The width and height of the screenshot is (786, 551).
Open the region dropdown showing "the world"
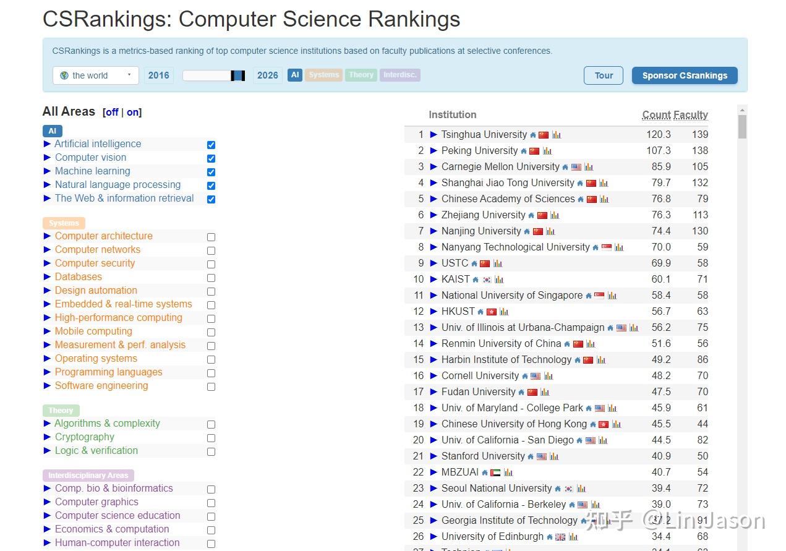(96, 75)
